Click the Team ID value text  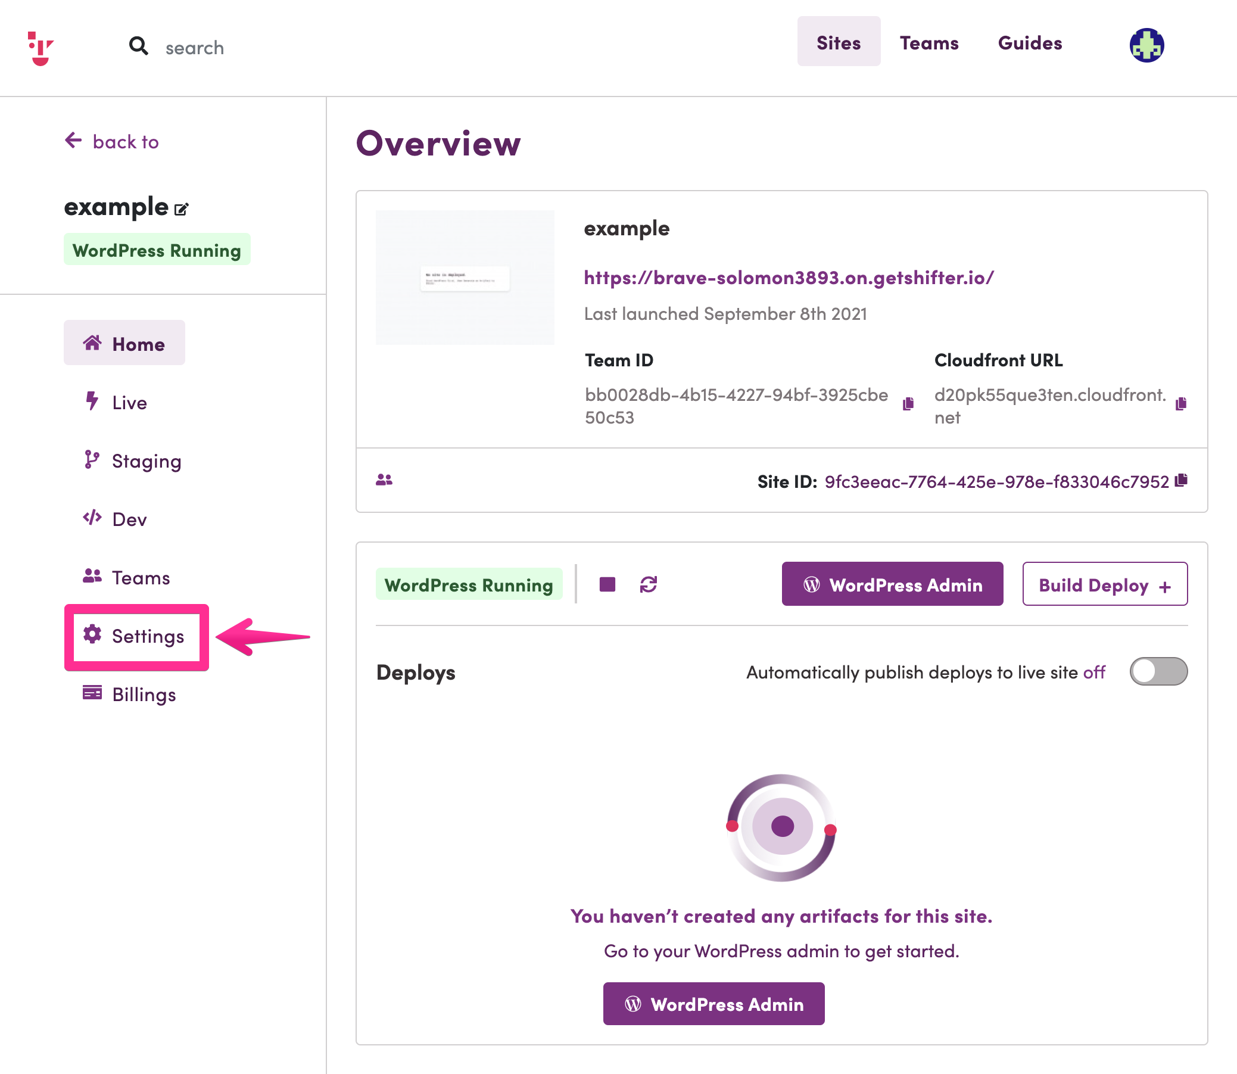(737, 406)
